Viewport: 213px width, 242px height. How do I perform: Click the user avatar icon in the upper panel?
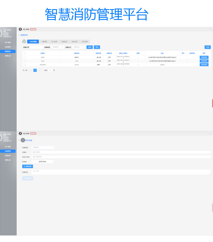[x=20, y=29]
